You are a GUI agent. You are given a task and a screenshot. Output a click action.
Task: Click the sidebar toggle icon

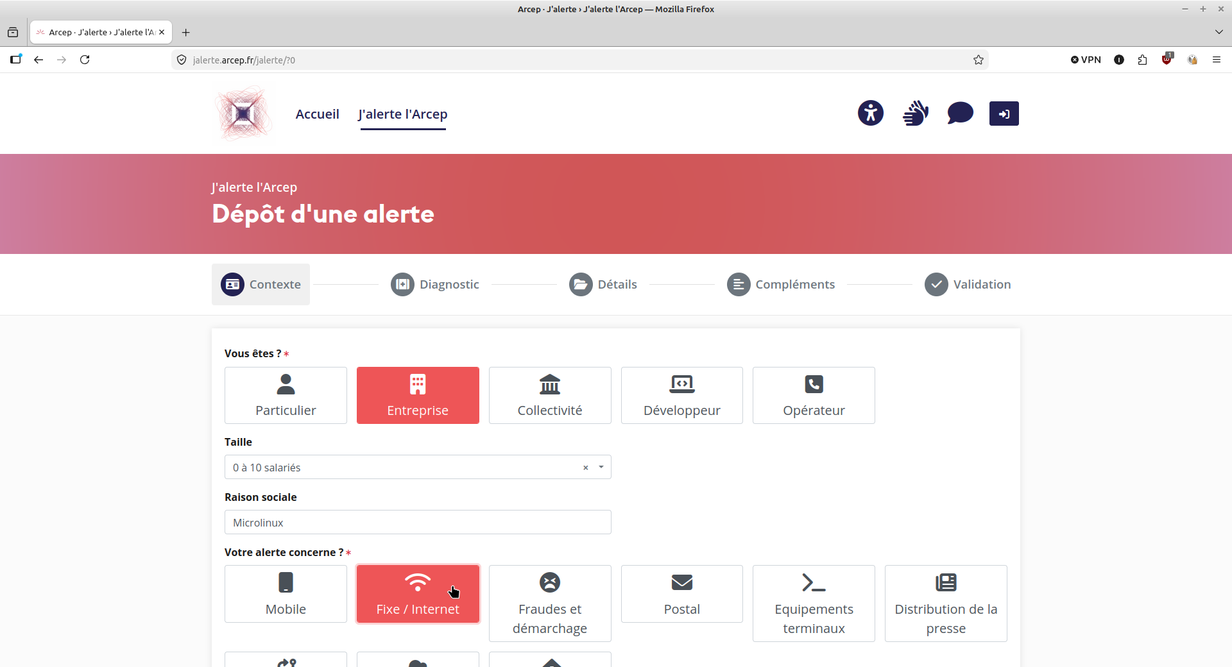coord(16,60)
